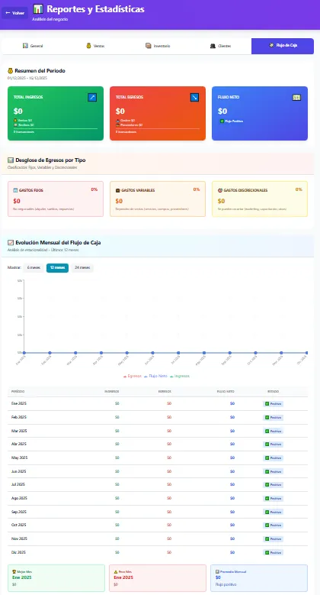
Task: Click the down-arrow icon in Total Egresos card
Action: click(194, 98)
